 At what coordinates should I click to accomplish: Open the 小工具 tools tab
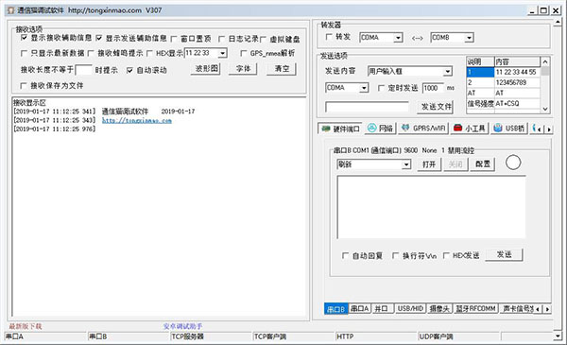[x=470, y=128]
